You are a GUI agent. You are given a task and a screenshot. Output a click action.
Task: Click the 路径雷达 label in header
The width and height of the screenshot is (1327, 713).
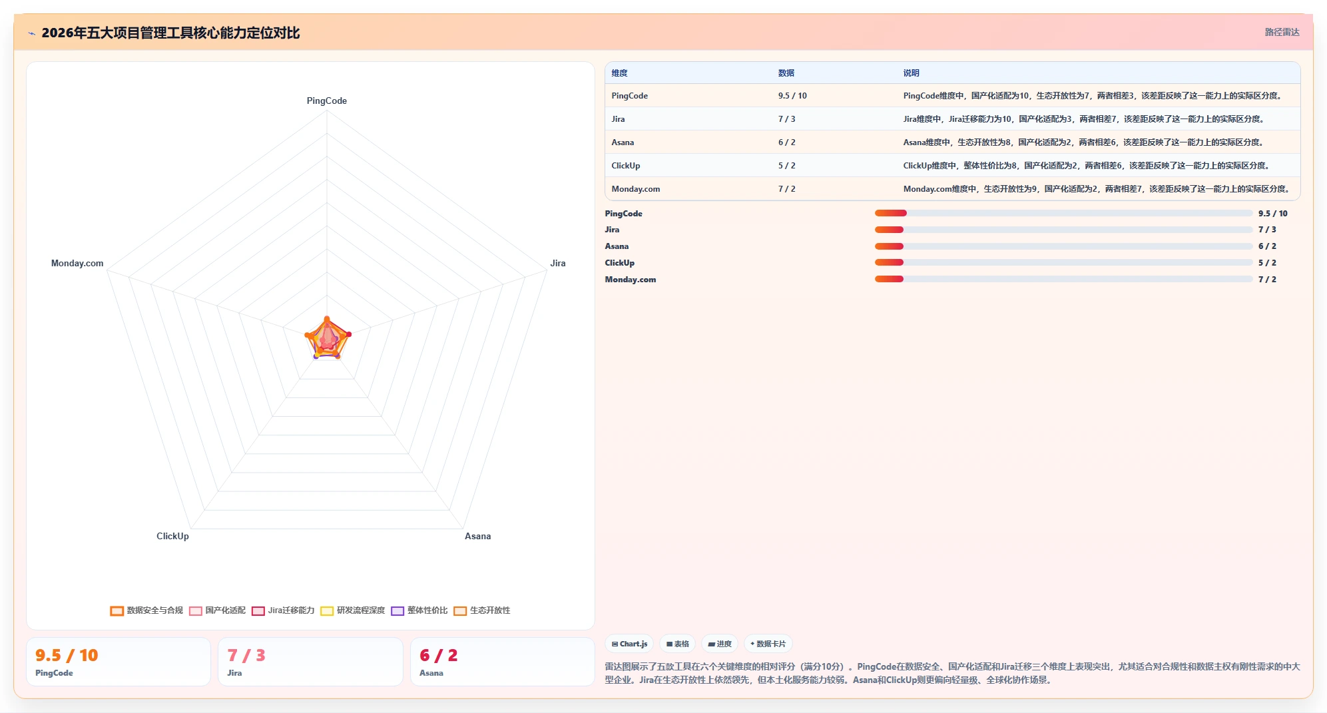pos(1282,32)
